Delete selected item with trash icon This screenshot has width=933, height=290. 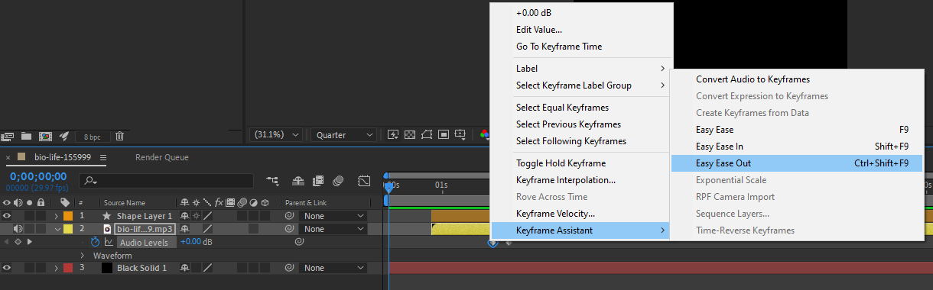pos(120,136)
